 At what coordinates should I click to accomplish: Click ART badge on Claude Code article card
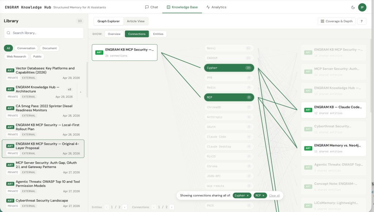pos(308,110)
